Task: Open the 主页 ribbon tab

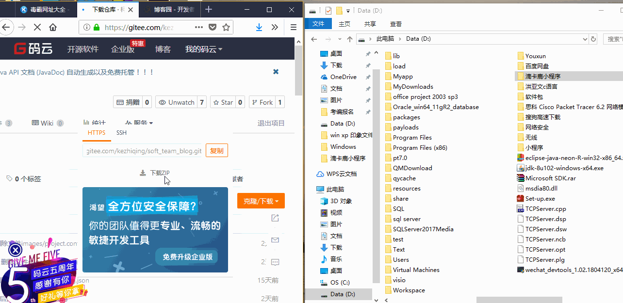Action: coord(344,24)
